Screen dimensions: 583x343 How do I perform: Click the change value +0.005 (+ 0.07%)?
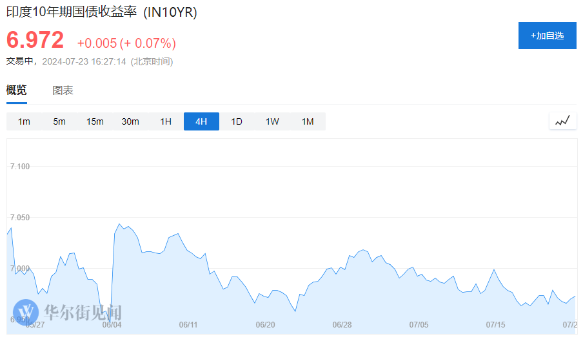click(126, 43)
